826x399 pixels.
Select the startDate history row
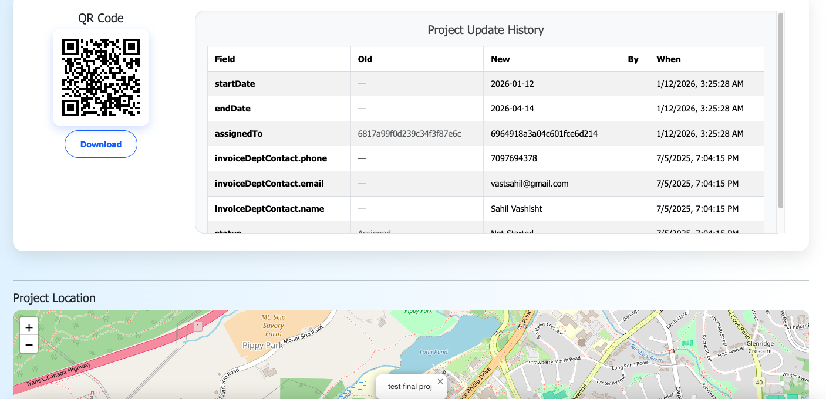[x=235, y=84]
